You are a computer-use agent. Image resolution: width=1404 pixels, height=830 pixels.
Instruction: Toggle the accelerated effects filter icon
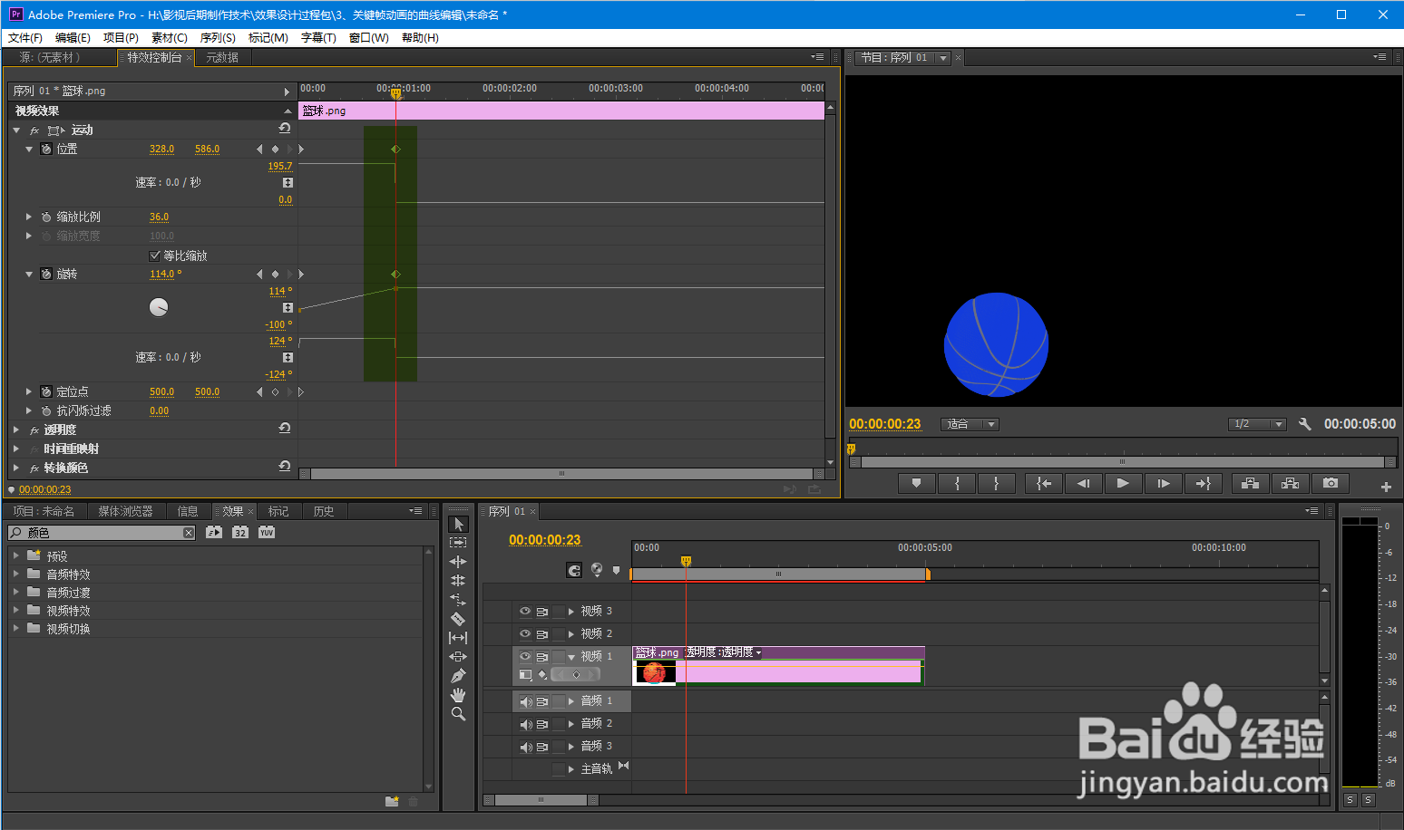(214, 532)
